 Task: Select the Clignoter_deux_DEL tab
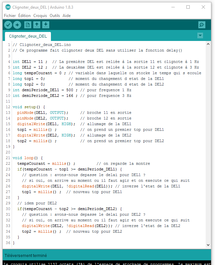[28, 36]
